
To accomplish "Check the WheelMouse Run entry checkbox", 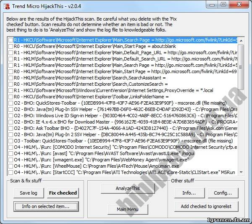I will pos(10,166).
